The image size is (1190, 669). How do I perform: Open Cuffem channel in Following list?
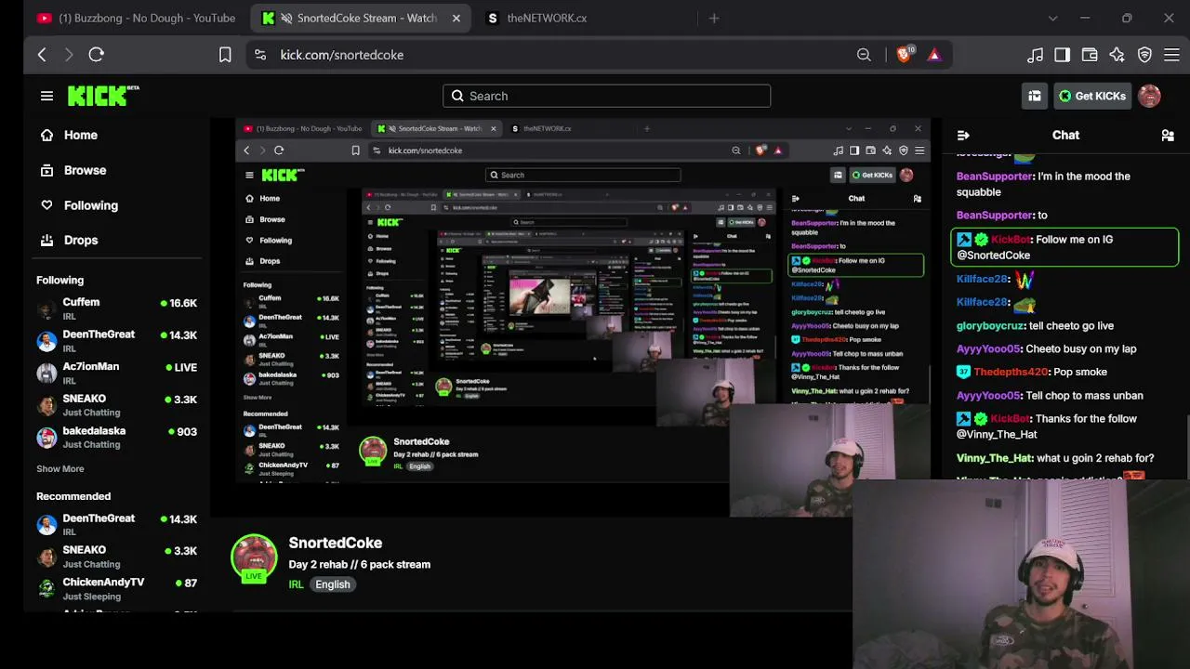coord(117,308)
